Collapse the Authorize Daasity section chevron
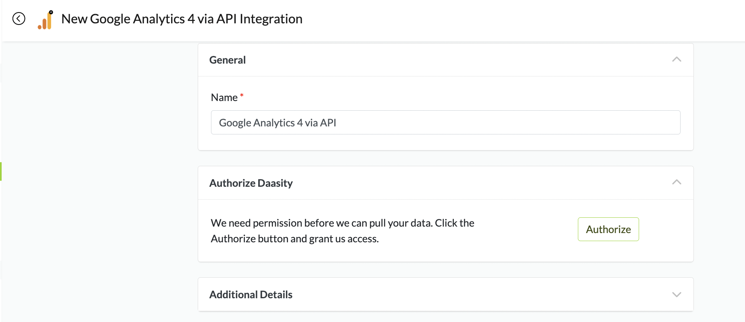745x322 pixels. [677, 182]
